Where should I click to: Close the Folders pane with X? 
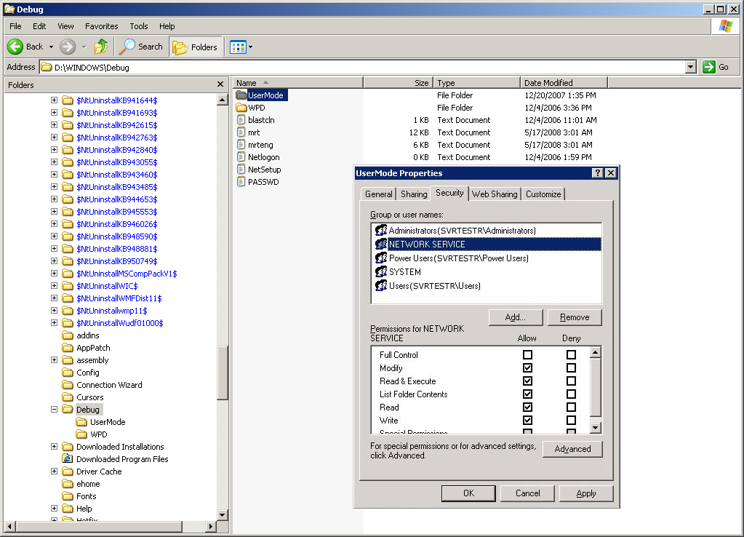220,84
